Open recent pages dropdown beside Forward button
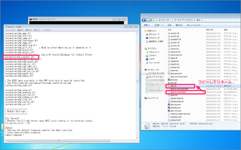This screenshot has height=150, width=241. coord(151,20)
